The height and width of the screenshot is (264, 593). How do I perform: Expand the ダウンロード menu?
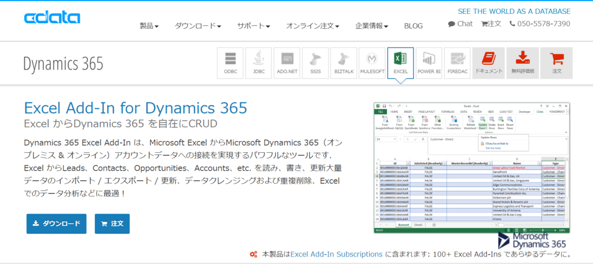pos(198,26)
